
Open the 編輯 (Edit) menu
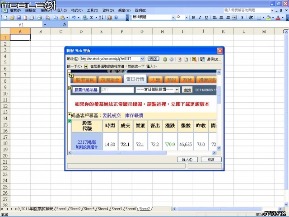coord(31,10)
